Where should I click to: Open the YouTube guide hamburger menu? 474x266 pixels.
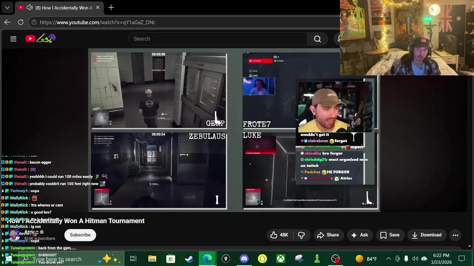[x=13, y=39]
